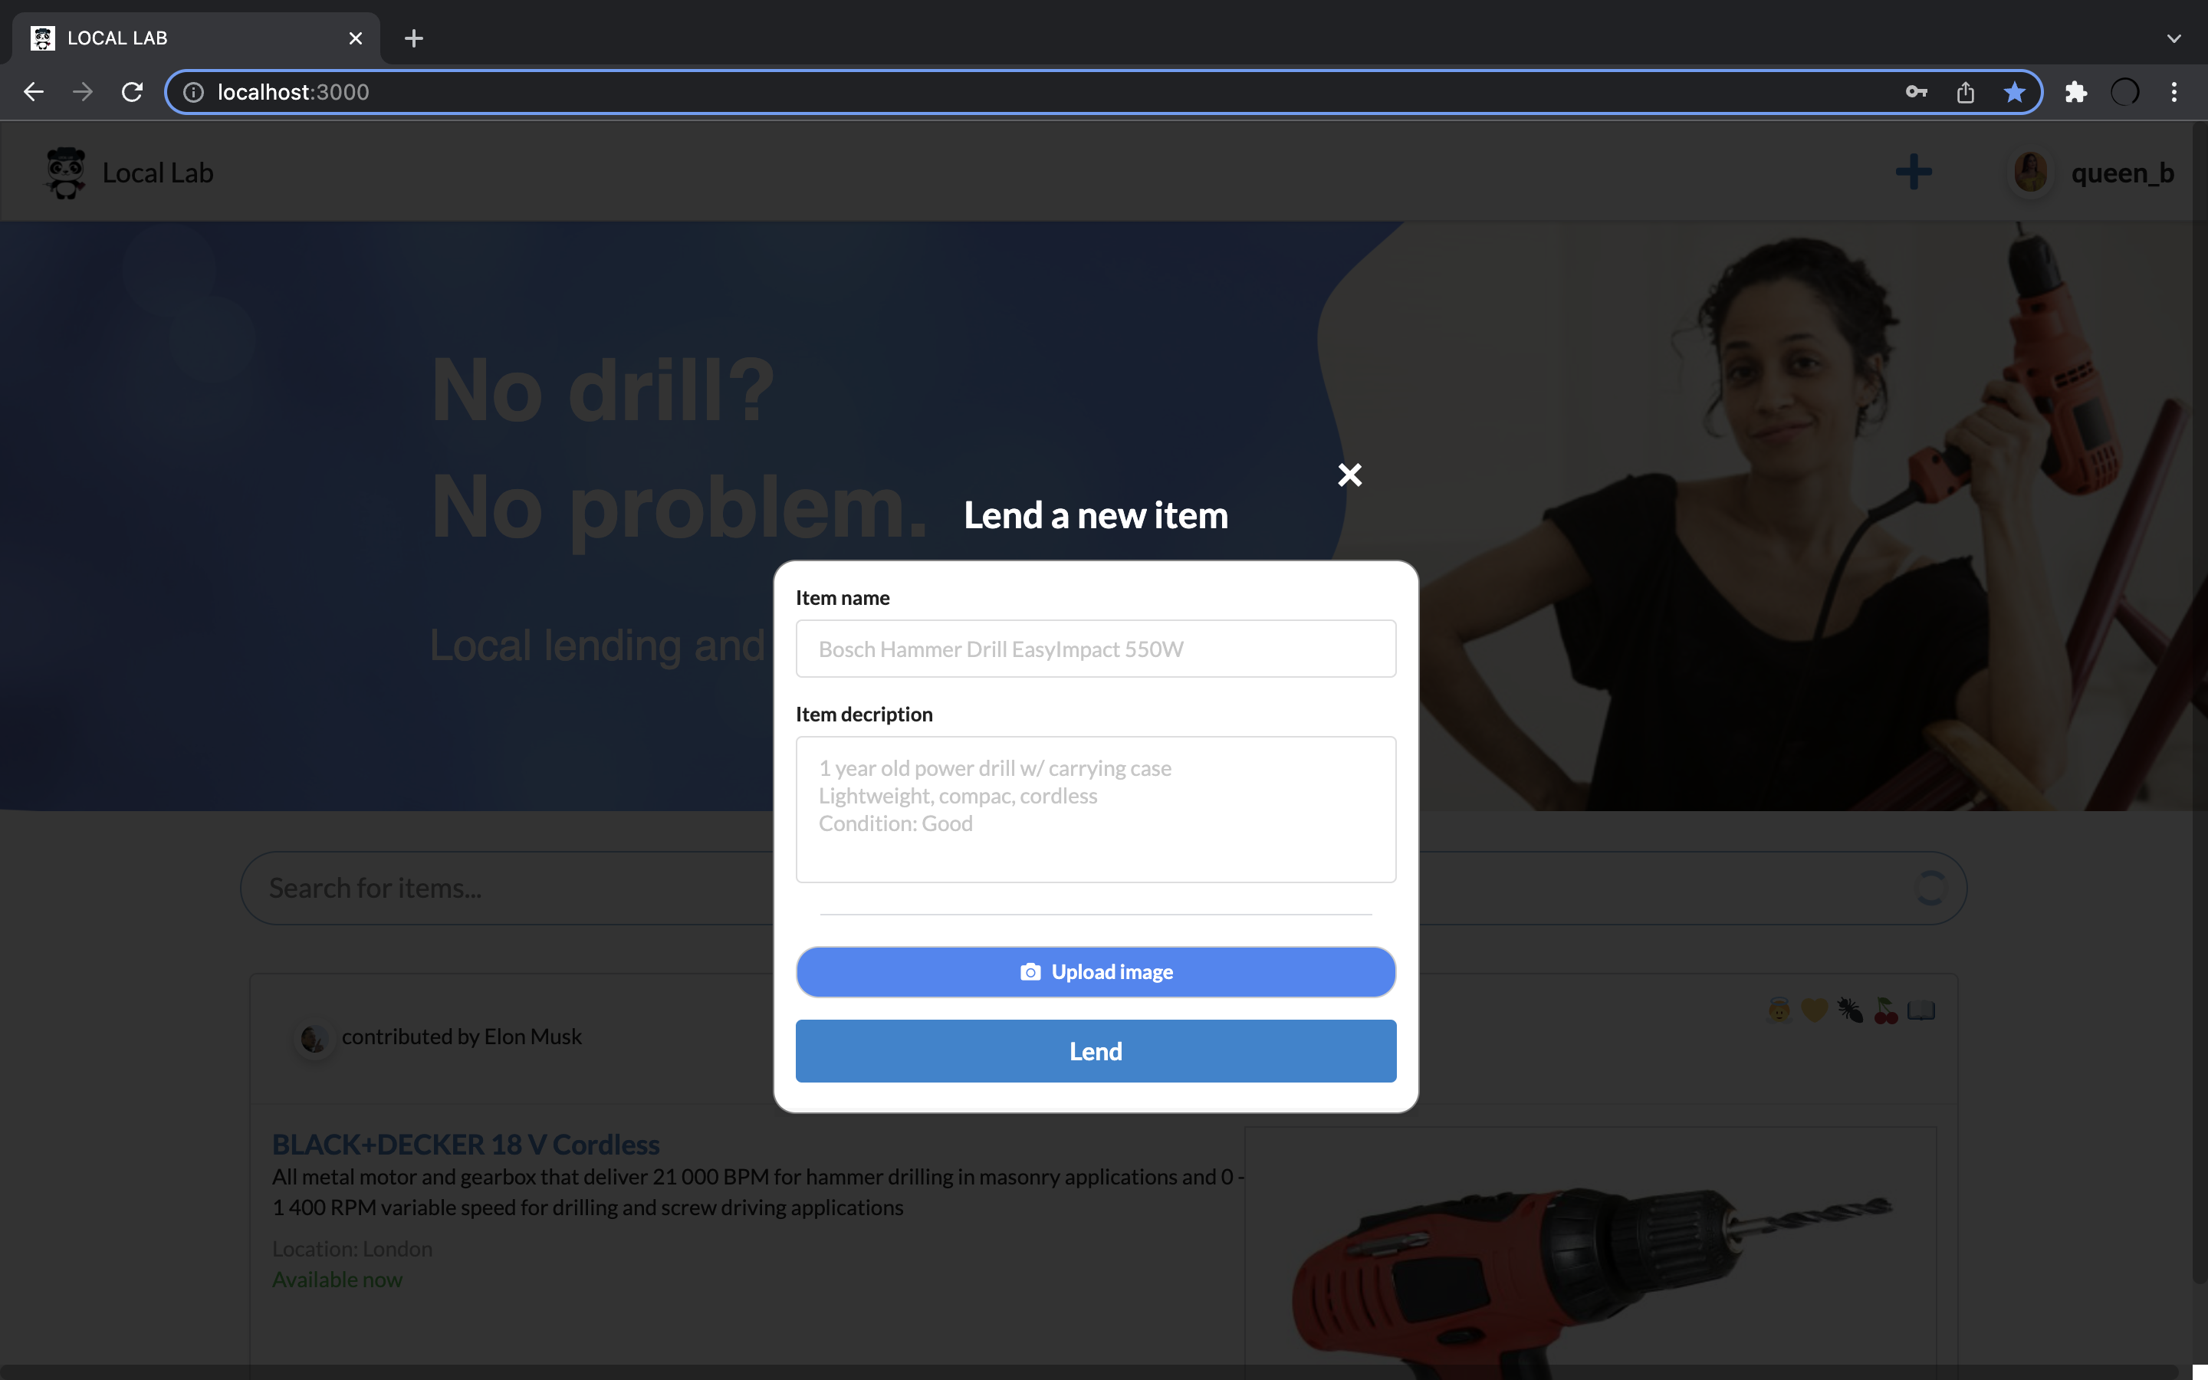Click the ant emoji reaction
Screen dimensions: 2208x1380
(1850, 1010)
